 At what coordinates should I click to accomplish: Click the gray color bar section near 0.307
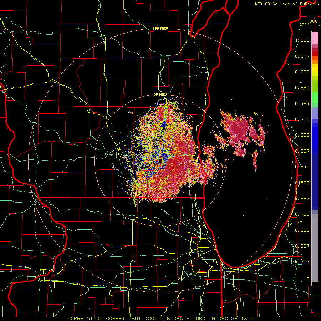tap(315, 248)
